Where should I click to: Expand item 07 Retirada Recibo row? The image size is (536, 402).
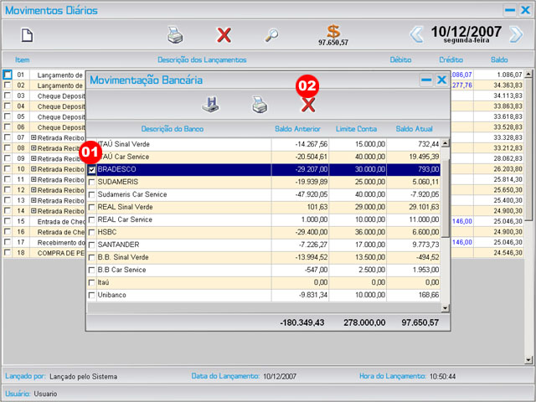(x=34, y=137)
